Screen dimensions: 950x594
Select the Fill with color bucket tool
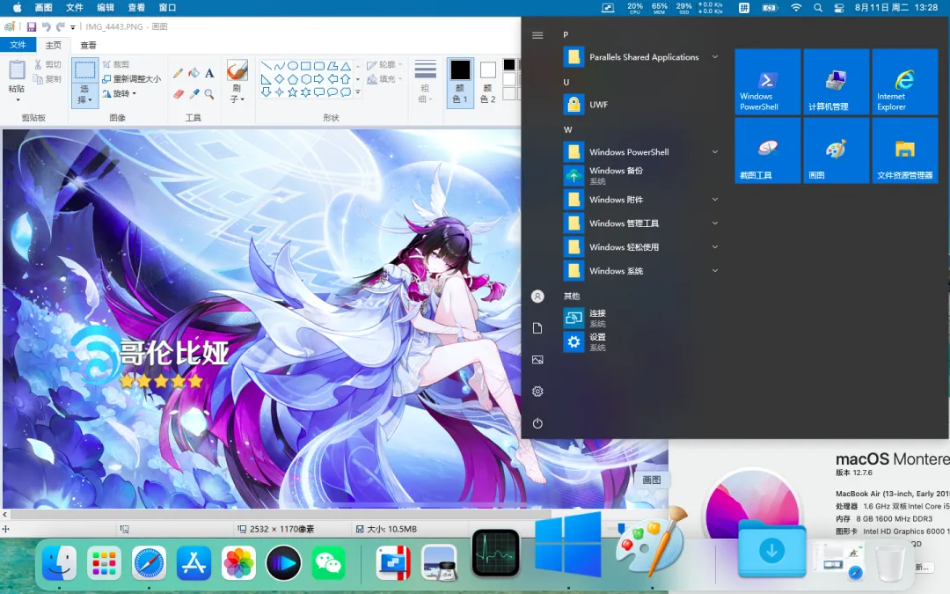coord(194,73)
